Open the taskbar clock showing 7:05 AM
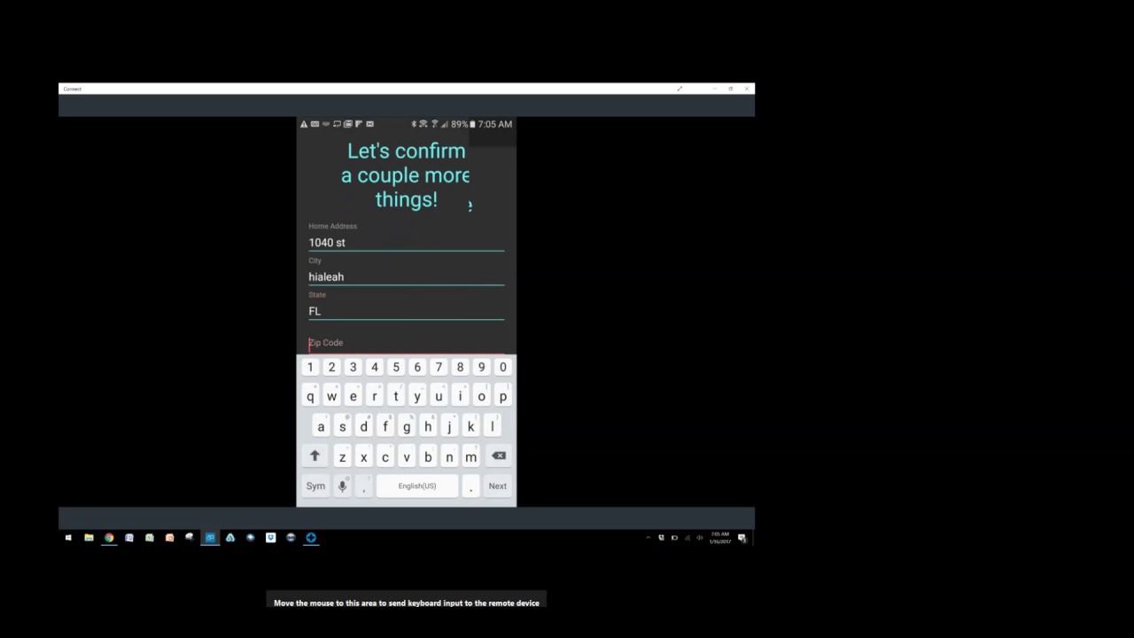The width and height of the screenshot is (1134, 638). coord(720,538)
